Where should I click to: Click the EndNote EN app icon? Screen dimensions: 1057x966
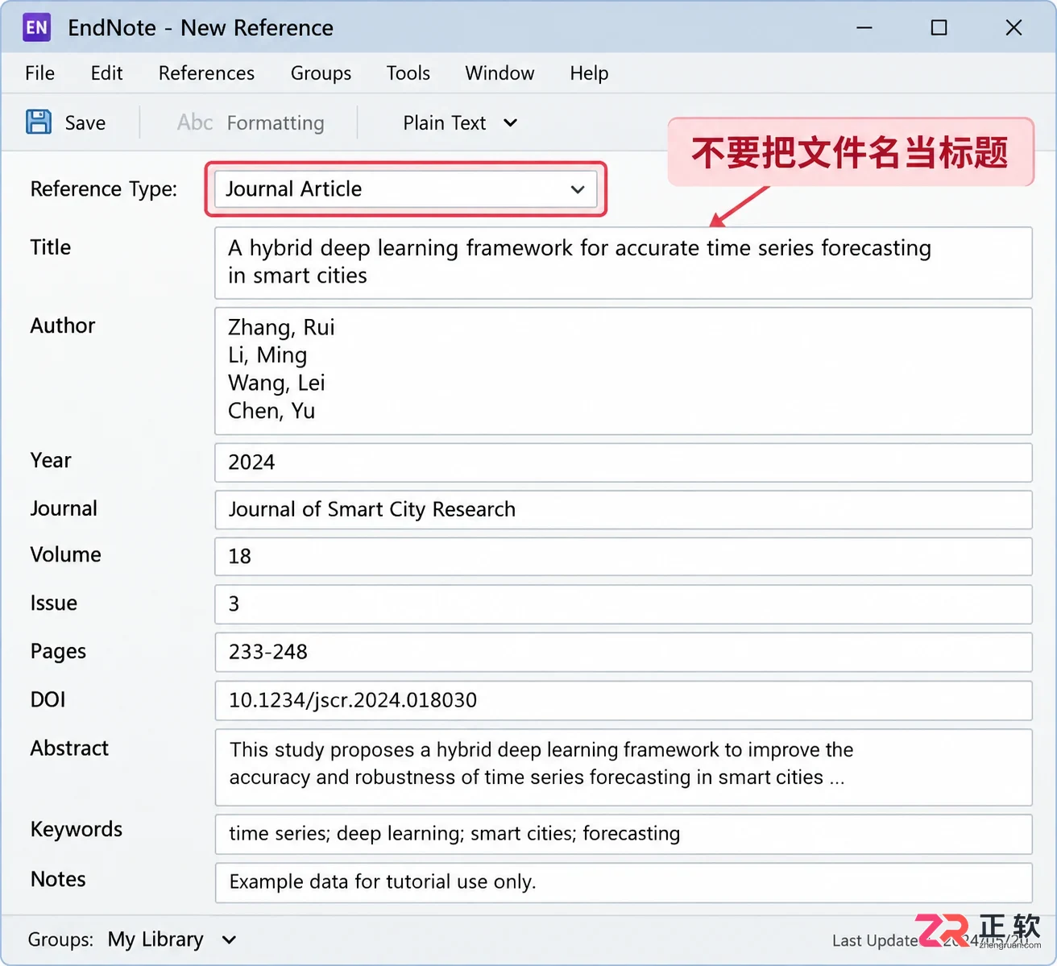(37, 27)
